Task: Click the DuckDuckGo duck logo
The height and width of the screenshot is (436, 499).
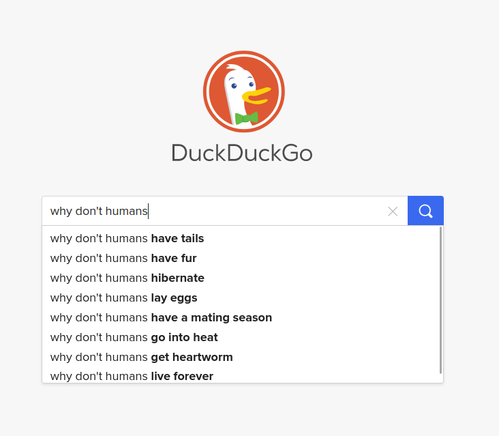Action: point(244,91)
